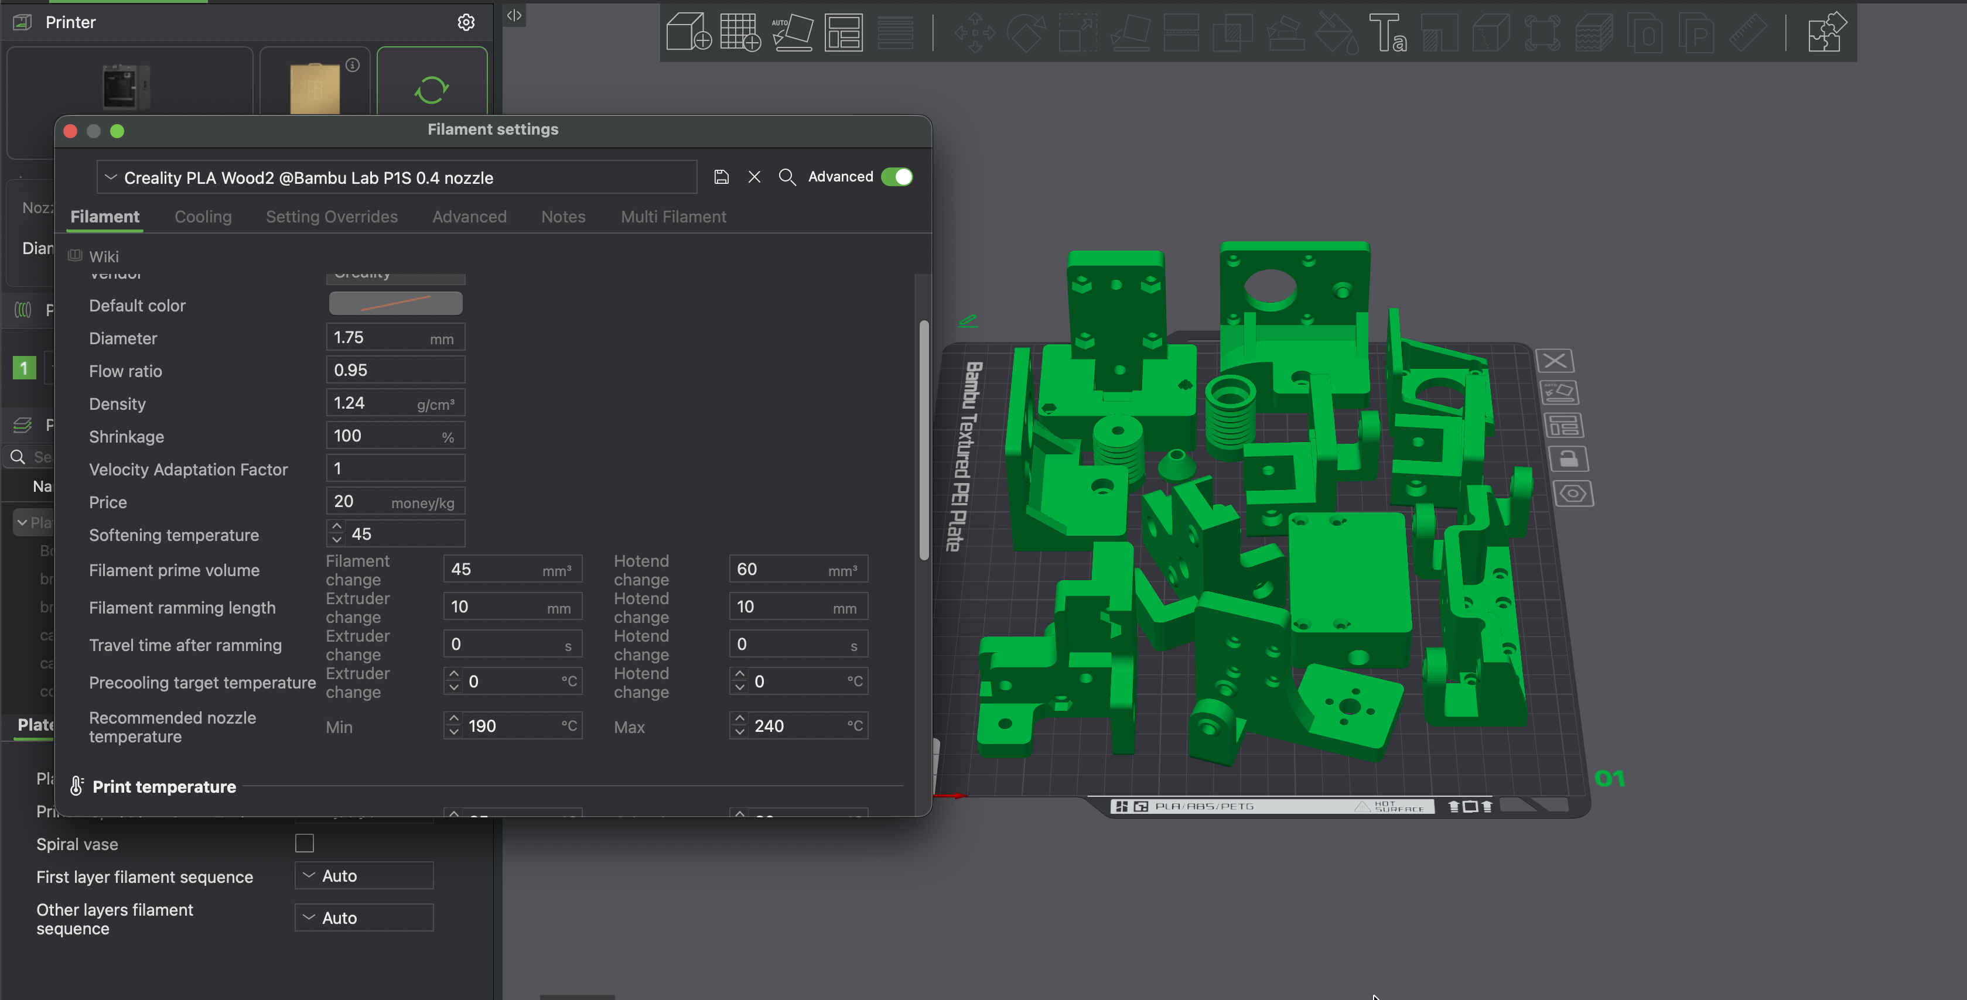Click the lock plate icon beside bed
Viewport: 1967px width, 1000px height.
1569,459
